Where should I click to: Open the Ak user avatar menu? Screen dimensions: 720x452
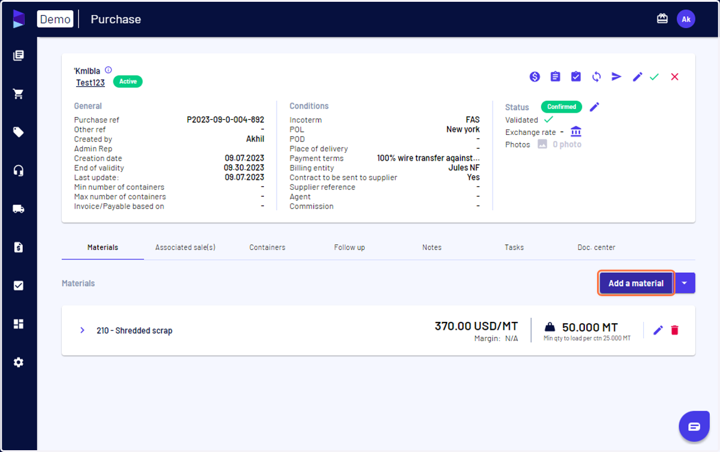pos(686,19)
